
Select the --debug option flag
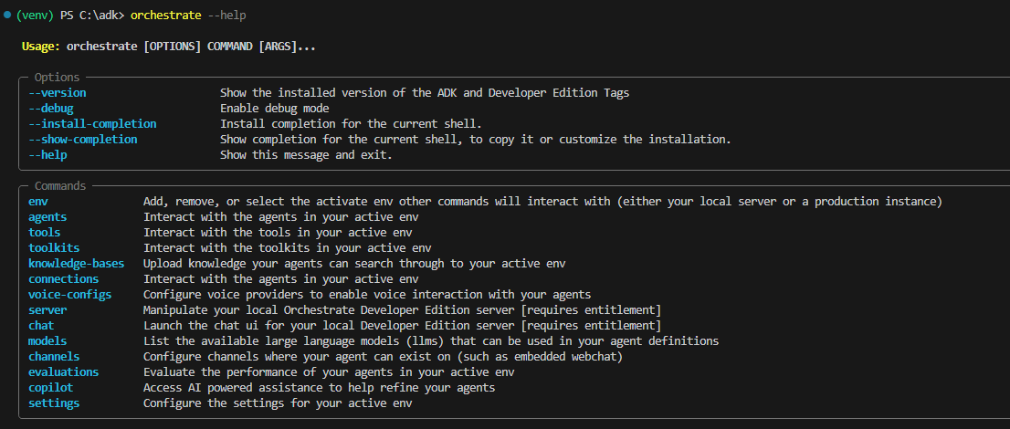[50, 109]
